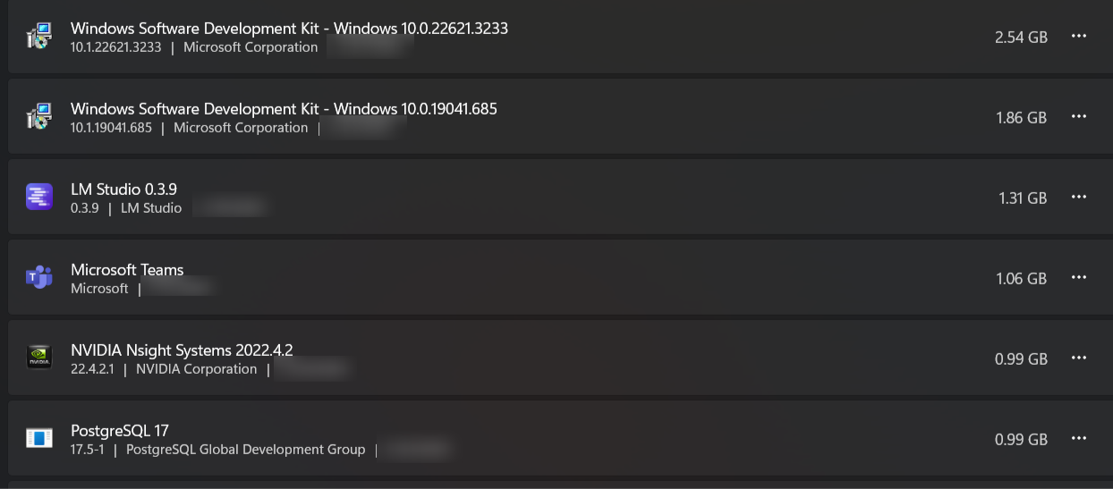Click the Windows SDK 10.0.22621.3233 installer icon
This screenshot has width=1113, height=489.
click(x=39, y=37)
